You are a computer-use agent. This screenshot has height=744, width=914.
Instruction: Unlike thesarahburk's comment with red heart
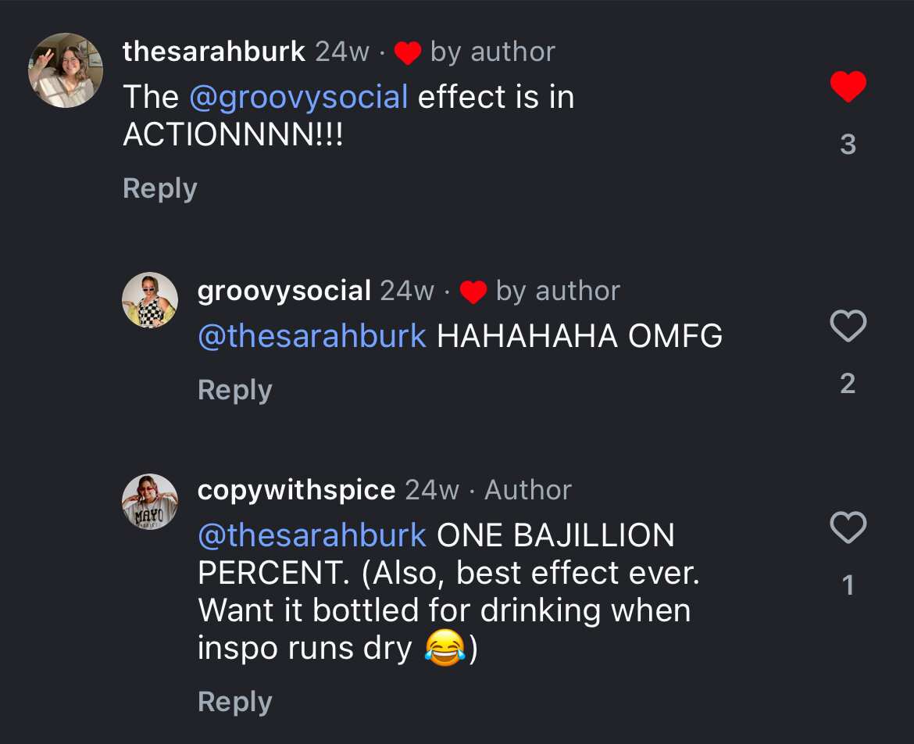[x=848, y=87]
